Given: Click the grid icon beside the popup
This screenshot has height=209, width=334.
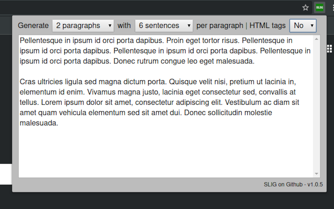Looking at the screenshot, I should click(x=329, y=49).
